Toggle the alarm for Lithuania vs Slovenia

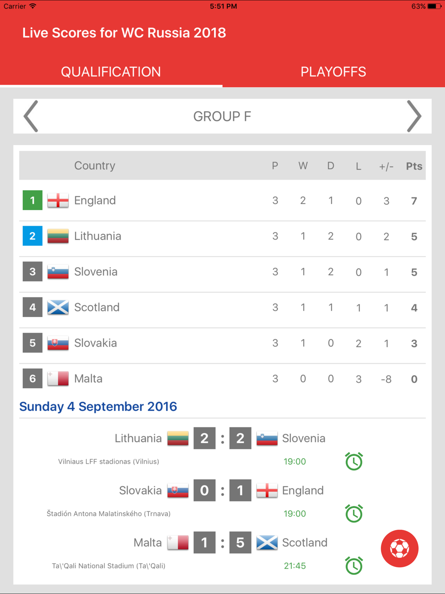(x=354, y=461)
